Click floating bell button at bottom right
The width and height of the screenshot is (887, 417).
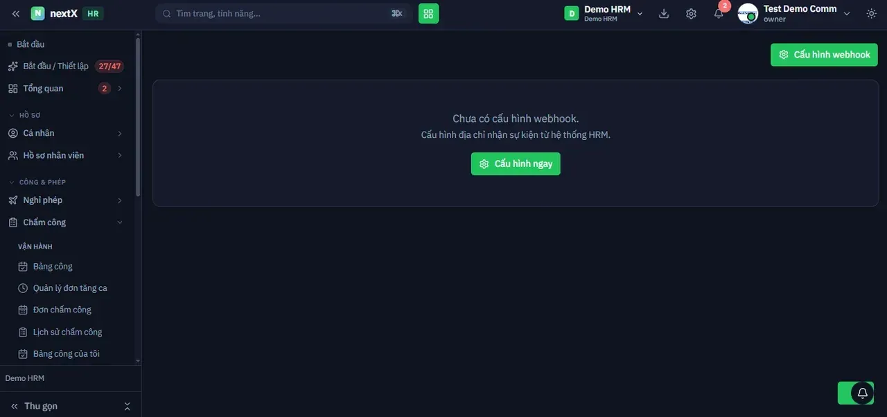pos(862,393)
